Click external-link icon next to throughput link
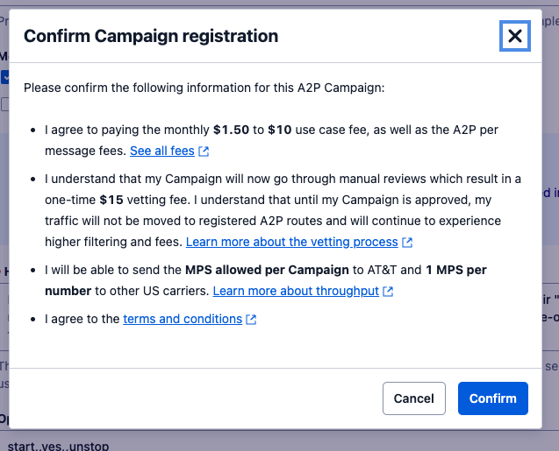Image resolution: width=559 pixels, height=451 pixels. coord(388,292)
